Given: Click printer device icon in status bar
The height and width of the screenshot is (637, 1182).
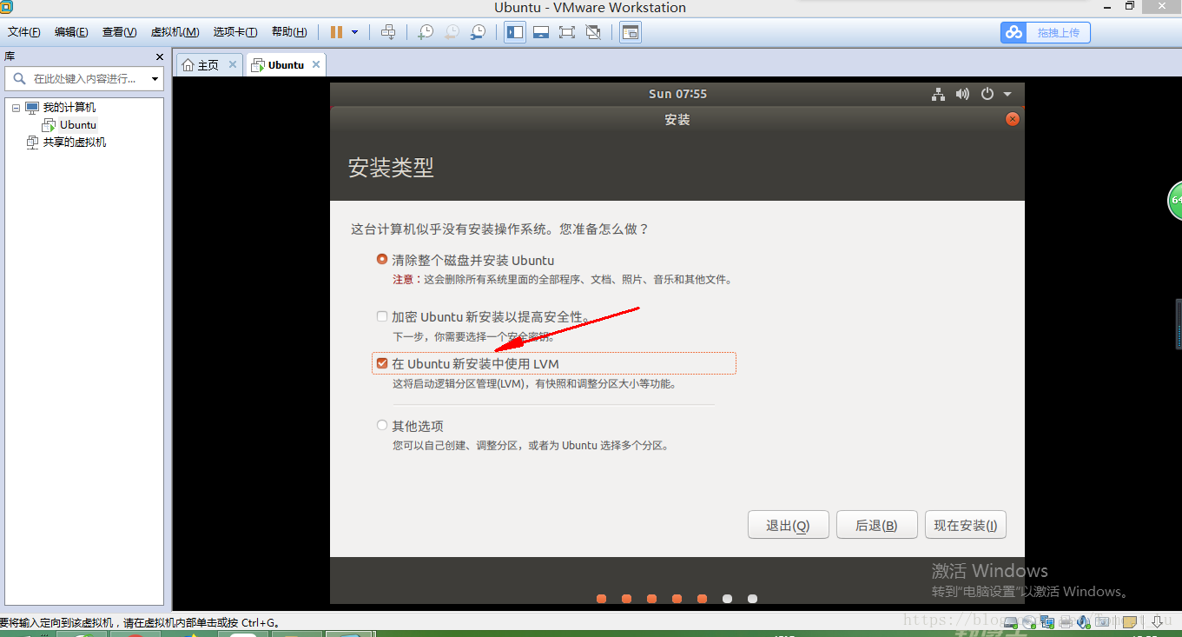Looking at the screenshot, I should [1066, 622].
